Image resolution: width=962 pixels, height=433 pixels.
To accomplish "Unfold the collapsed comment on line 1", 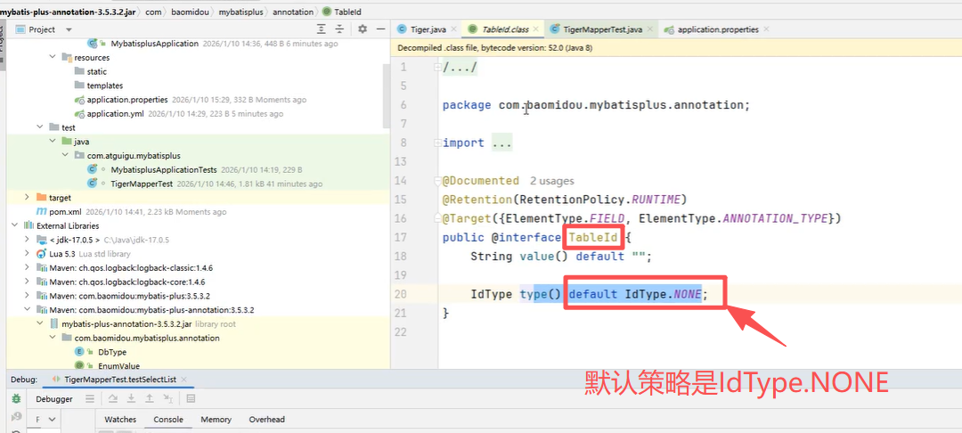I will point(436,68).
